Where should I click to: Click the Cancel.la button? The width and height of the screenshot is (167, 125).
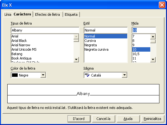click(104, 119)
